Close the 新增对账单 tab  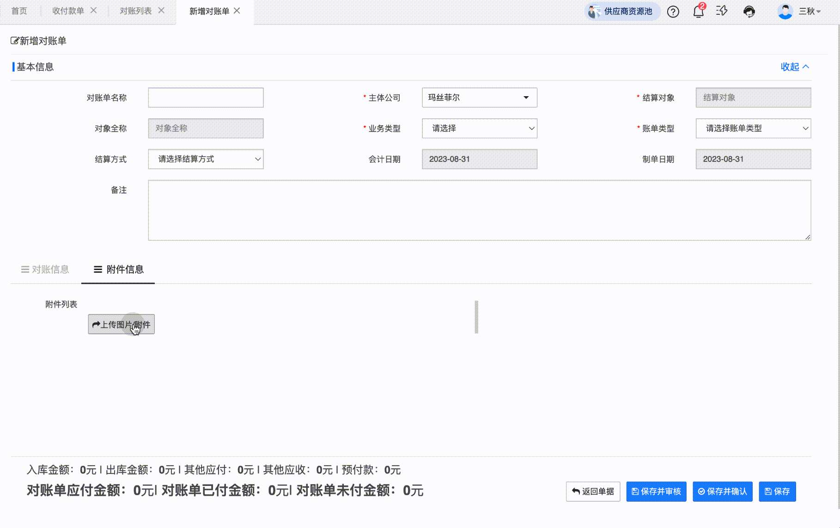[x=237, y=11]
